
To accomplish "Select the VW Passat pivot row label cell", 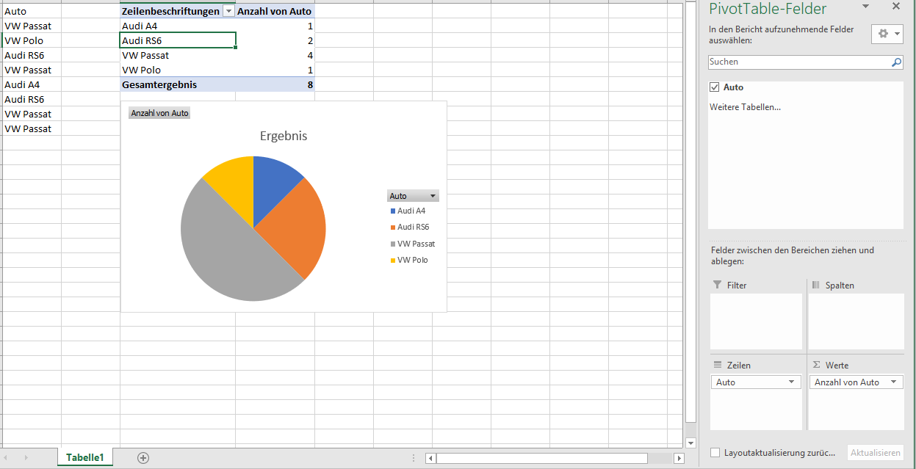I will click(178, 55).
